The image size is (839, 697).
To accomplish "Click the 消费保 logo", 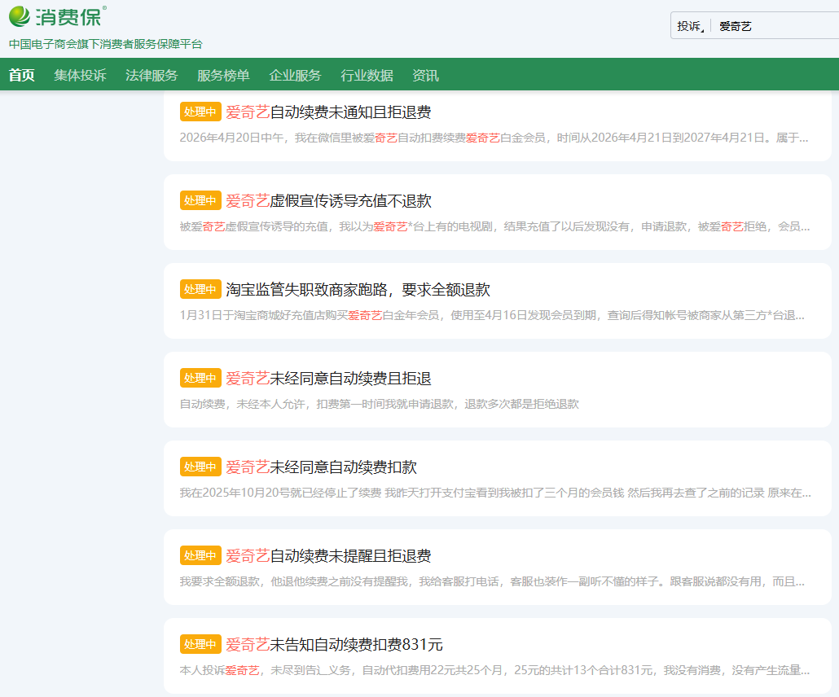I will 57,16.
